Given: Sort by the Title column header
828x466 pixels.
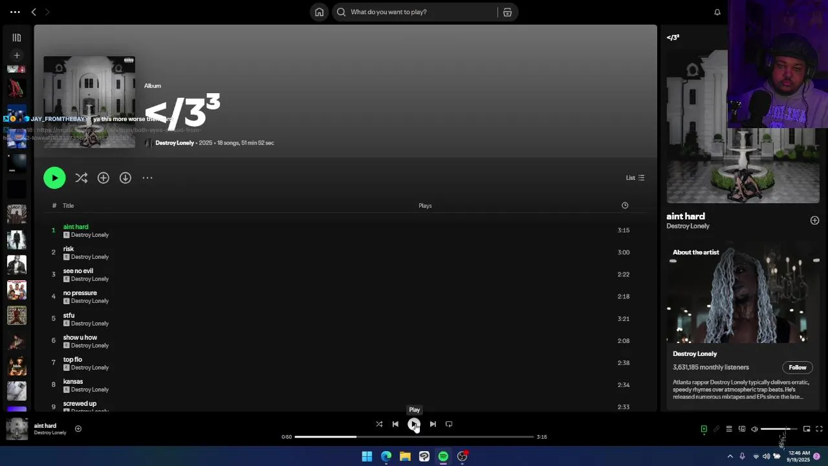Looking at the screenshot, I should pos(68,206).
